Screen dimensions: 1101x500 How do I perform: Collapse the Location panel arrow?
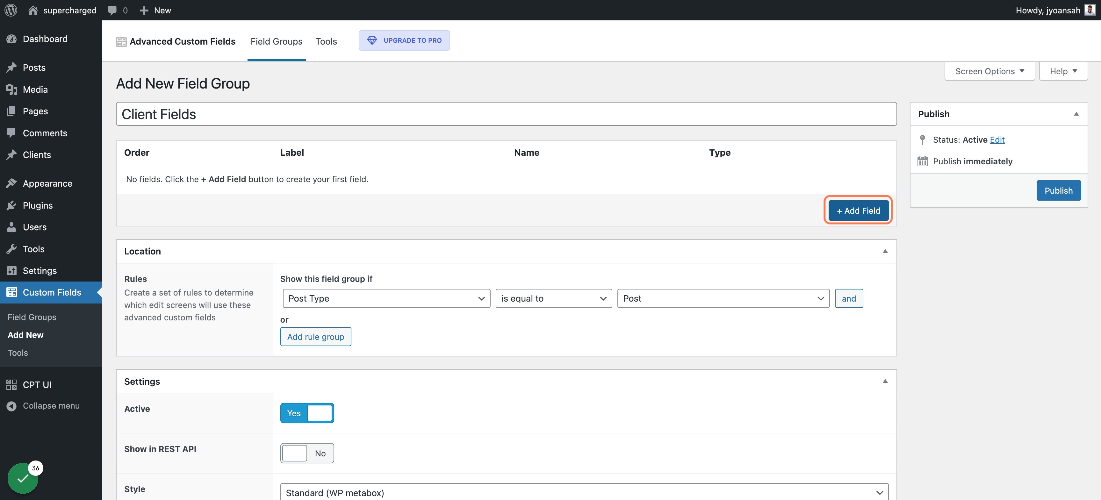[x=885, y=251]
